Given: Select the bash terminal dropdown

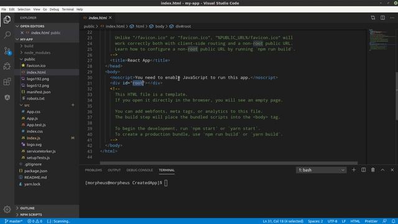Looking at the screenshot, I should 321,170.
